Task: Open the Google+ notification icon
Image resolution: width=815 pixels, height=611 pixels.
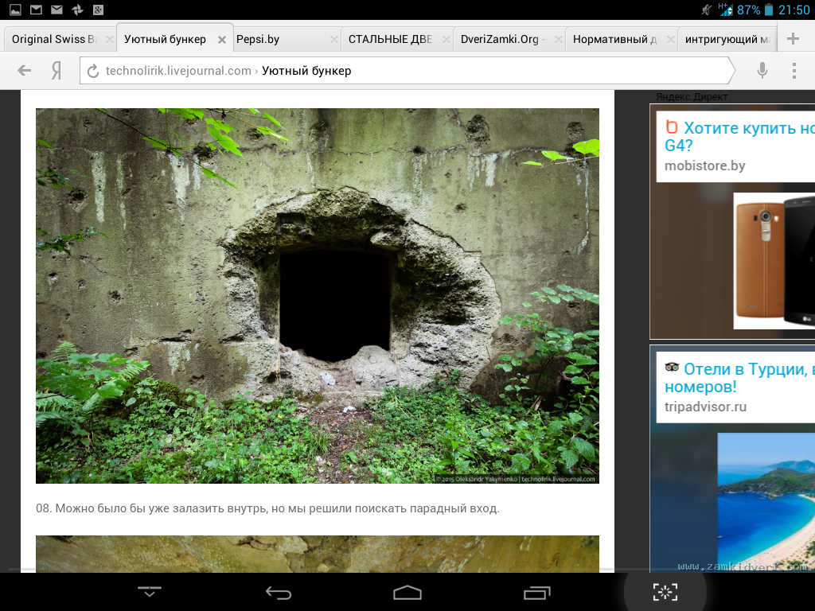Action: pos(98,10)
